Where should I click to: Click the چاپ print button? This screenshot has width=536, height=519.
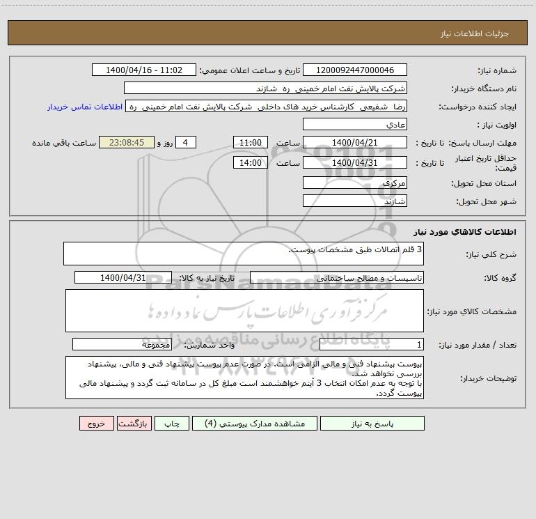(x=172, y=423)
